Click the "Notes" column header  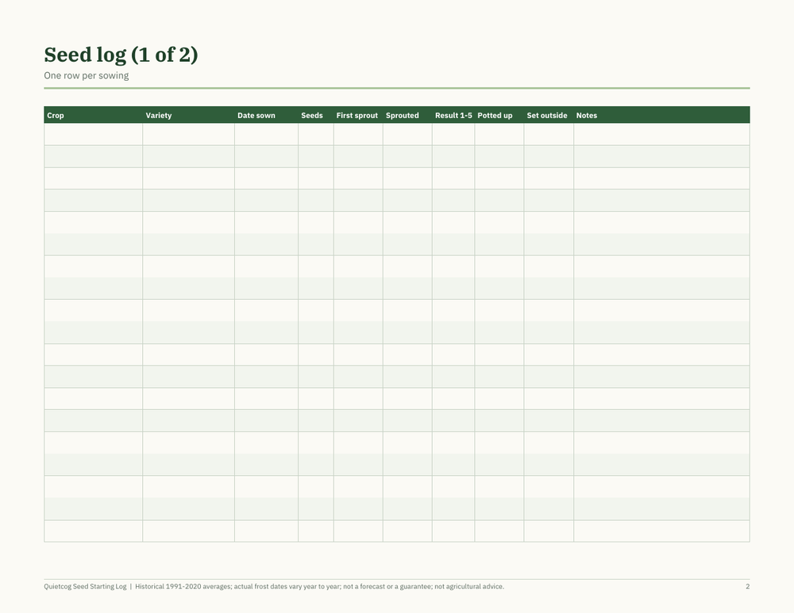[587, 115]
